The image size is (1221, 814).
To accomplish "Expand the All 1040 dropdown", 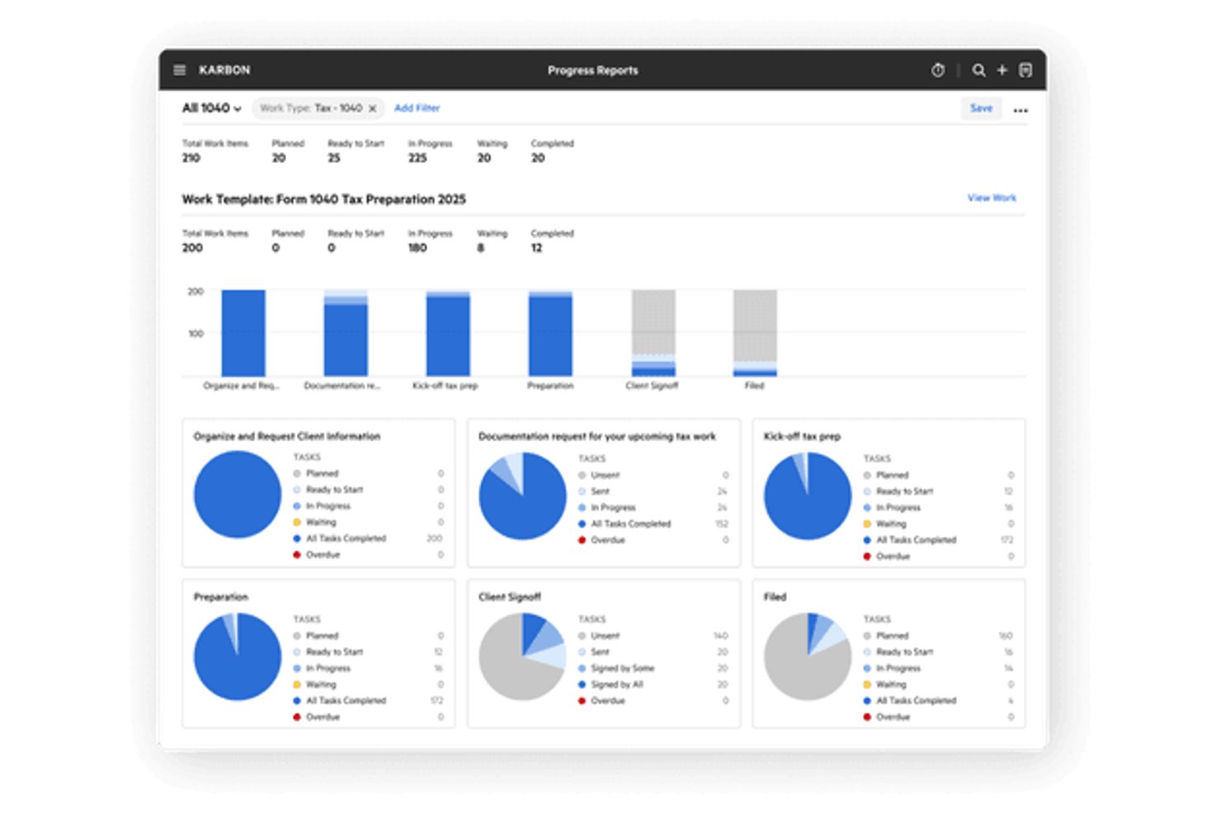I will (x=212, y=108).
